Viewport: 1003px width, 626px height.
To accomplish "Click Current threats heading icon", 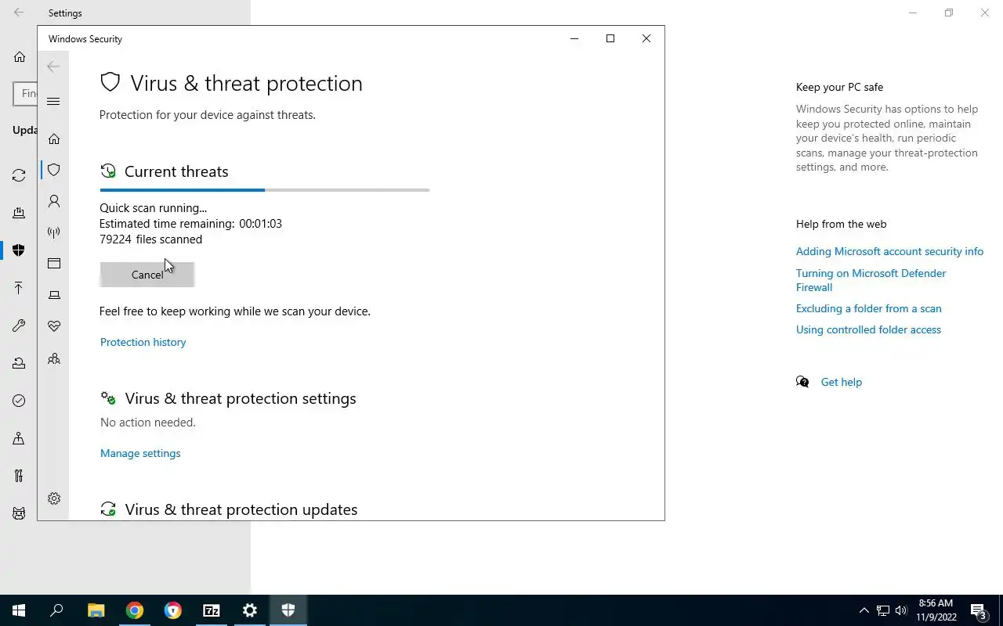I will coord(108,171).
